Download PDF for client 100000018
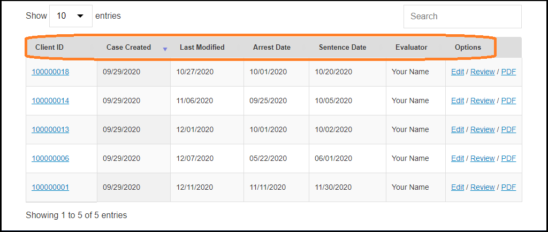Viewport: 548px width, 232px height. (508, 72)
